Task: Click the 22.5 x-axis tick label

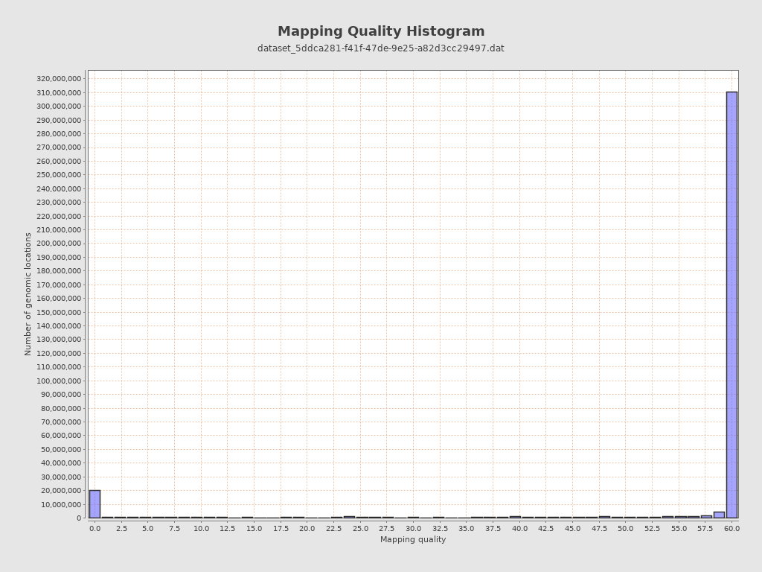Action: [x=333, y=529]
